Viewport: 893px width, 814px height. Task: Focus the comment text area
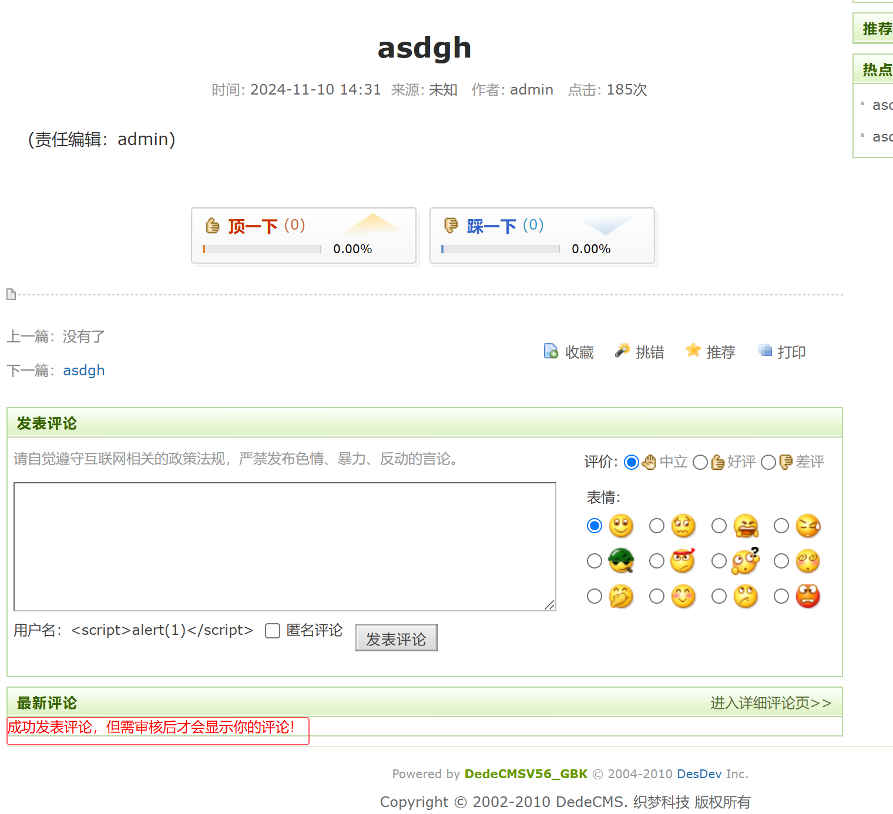[285, 547]
